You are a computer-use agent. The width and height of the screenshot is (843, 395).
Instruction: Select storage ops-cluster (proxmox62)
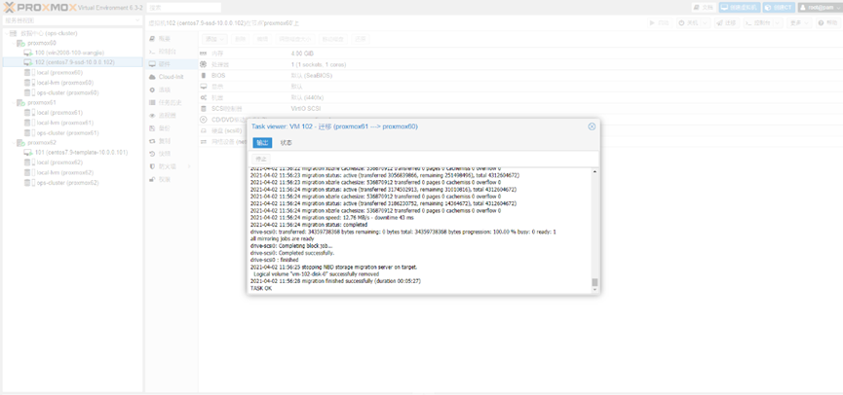click(x=67, y=183)
